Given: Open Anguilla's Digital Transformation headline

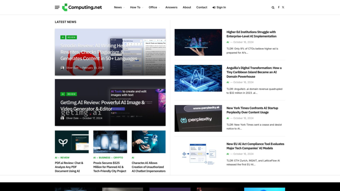Looking at the screenshot, I should (254, 72).
